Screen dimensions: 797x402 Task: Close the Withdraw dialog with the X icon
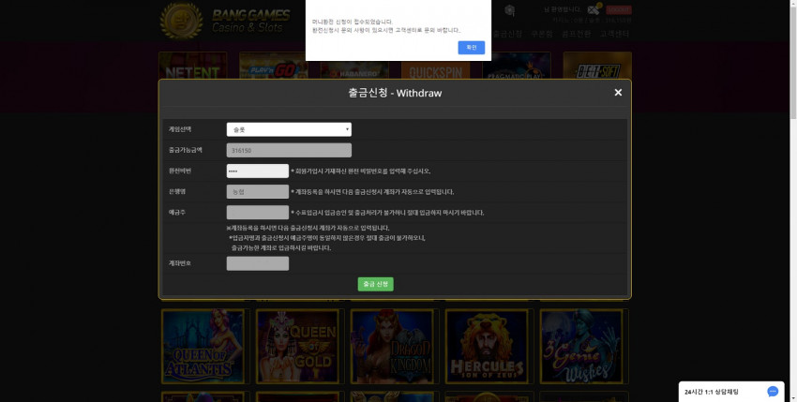[x=618, y=93]
